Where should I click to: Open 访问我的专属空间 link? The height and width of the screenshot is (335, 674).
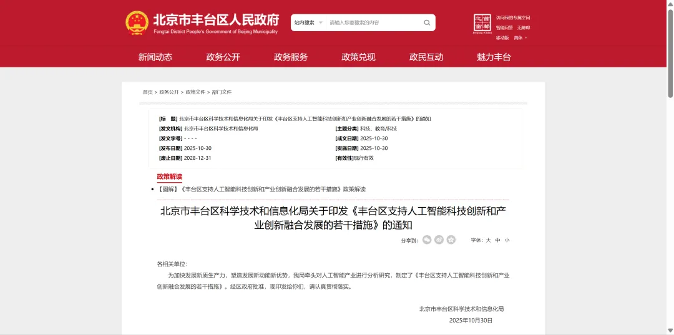pyautogui.click(x=512, y=17)
